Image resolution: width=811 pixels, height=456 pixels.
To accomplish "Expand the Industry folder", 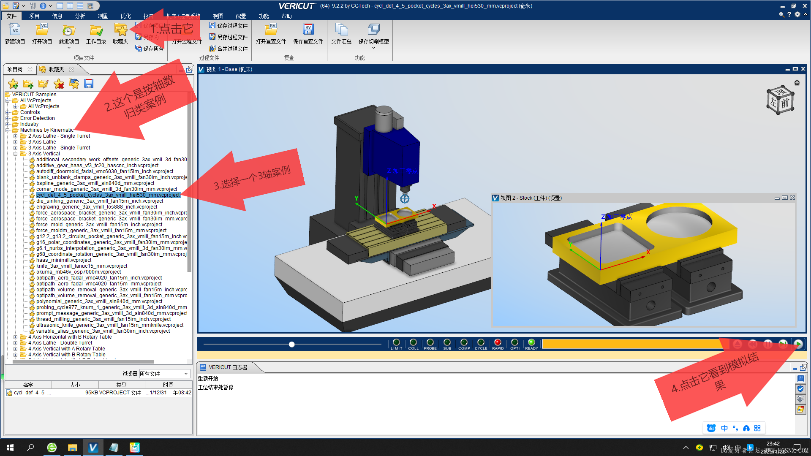I will (8, 124).
